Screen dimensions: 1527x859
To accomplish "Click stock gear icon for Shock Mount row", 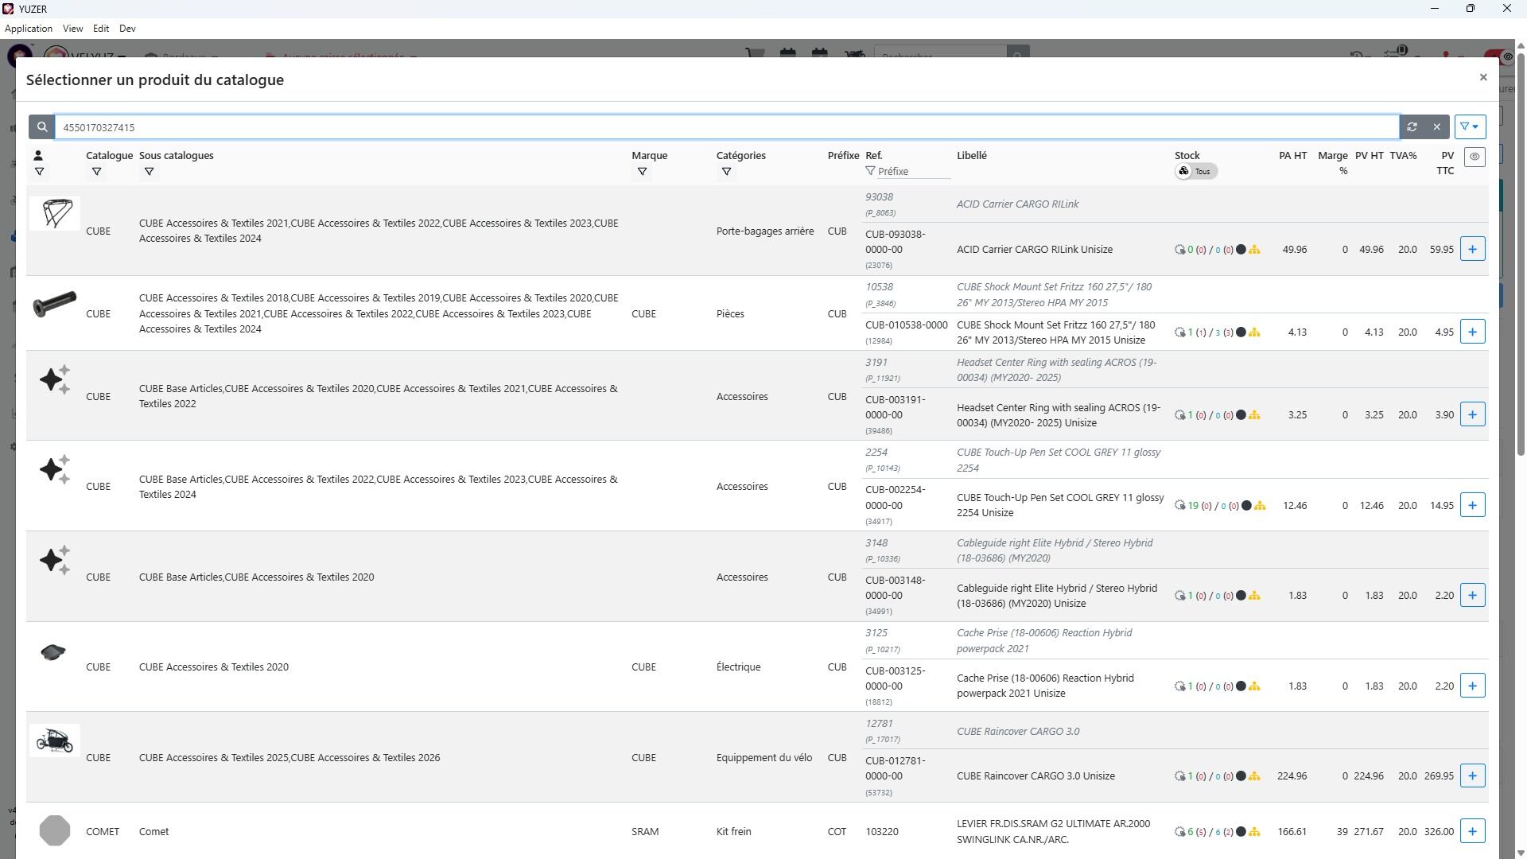I will tap(1179, 332).
